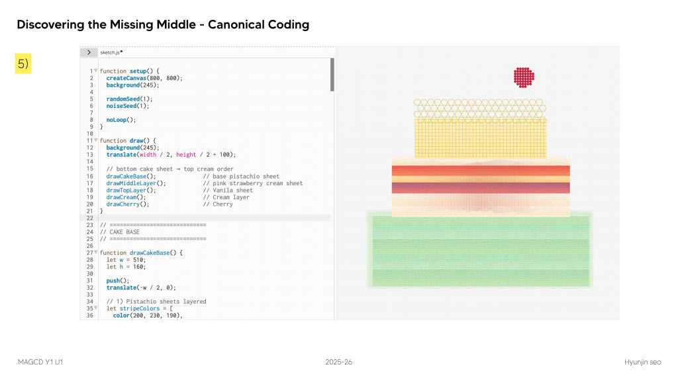Click the cream circles row atop the cake
This screenshot has width=678, height=381.
click(x=480, y=108)
